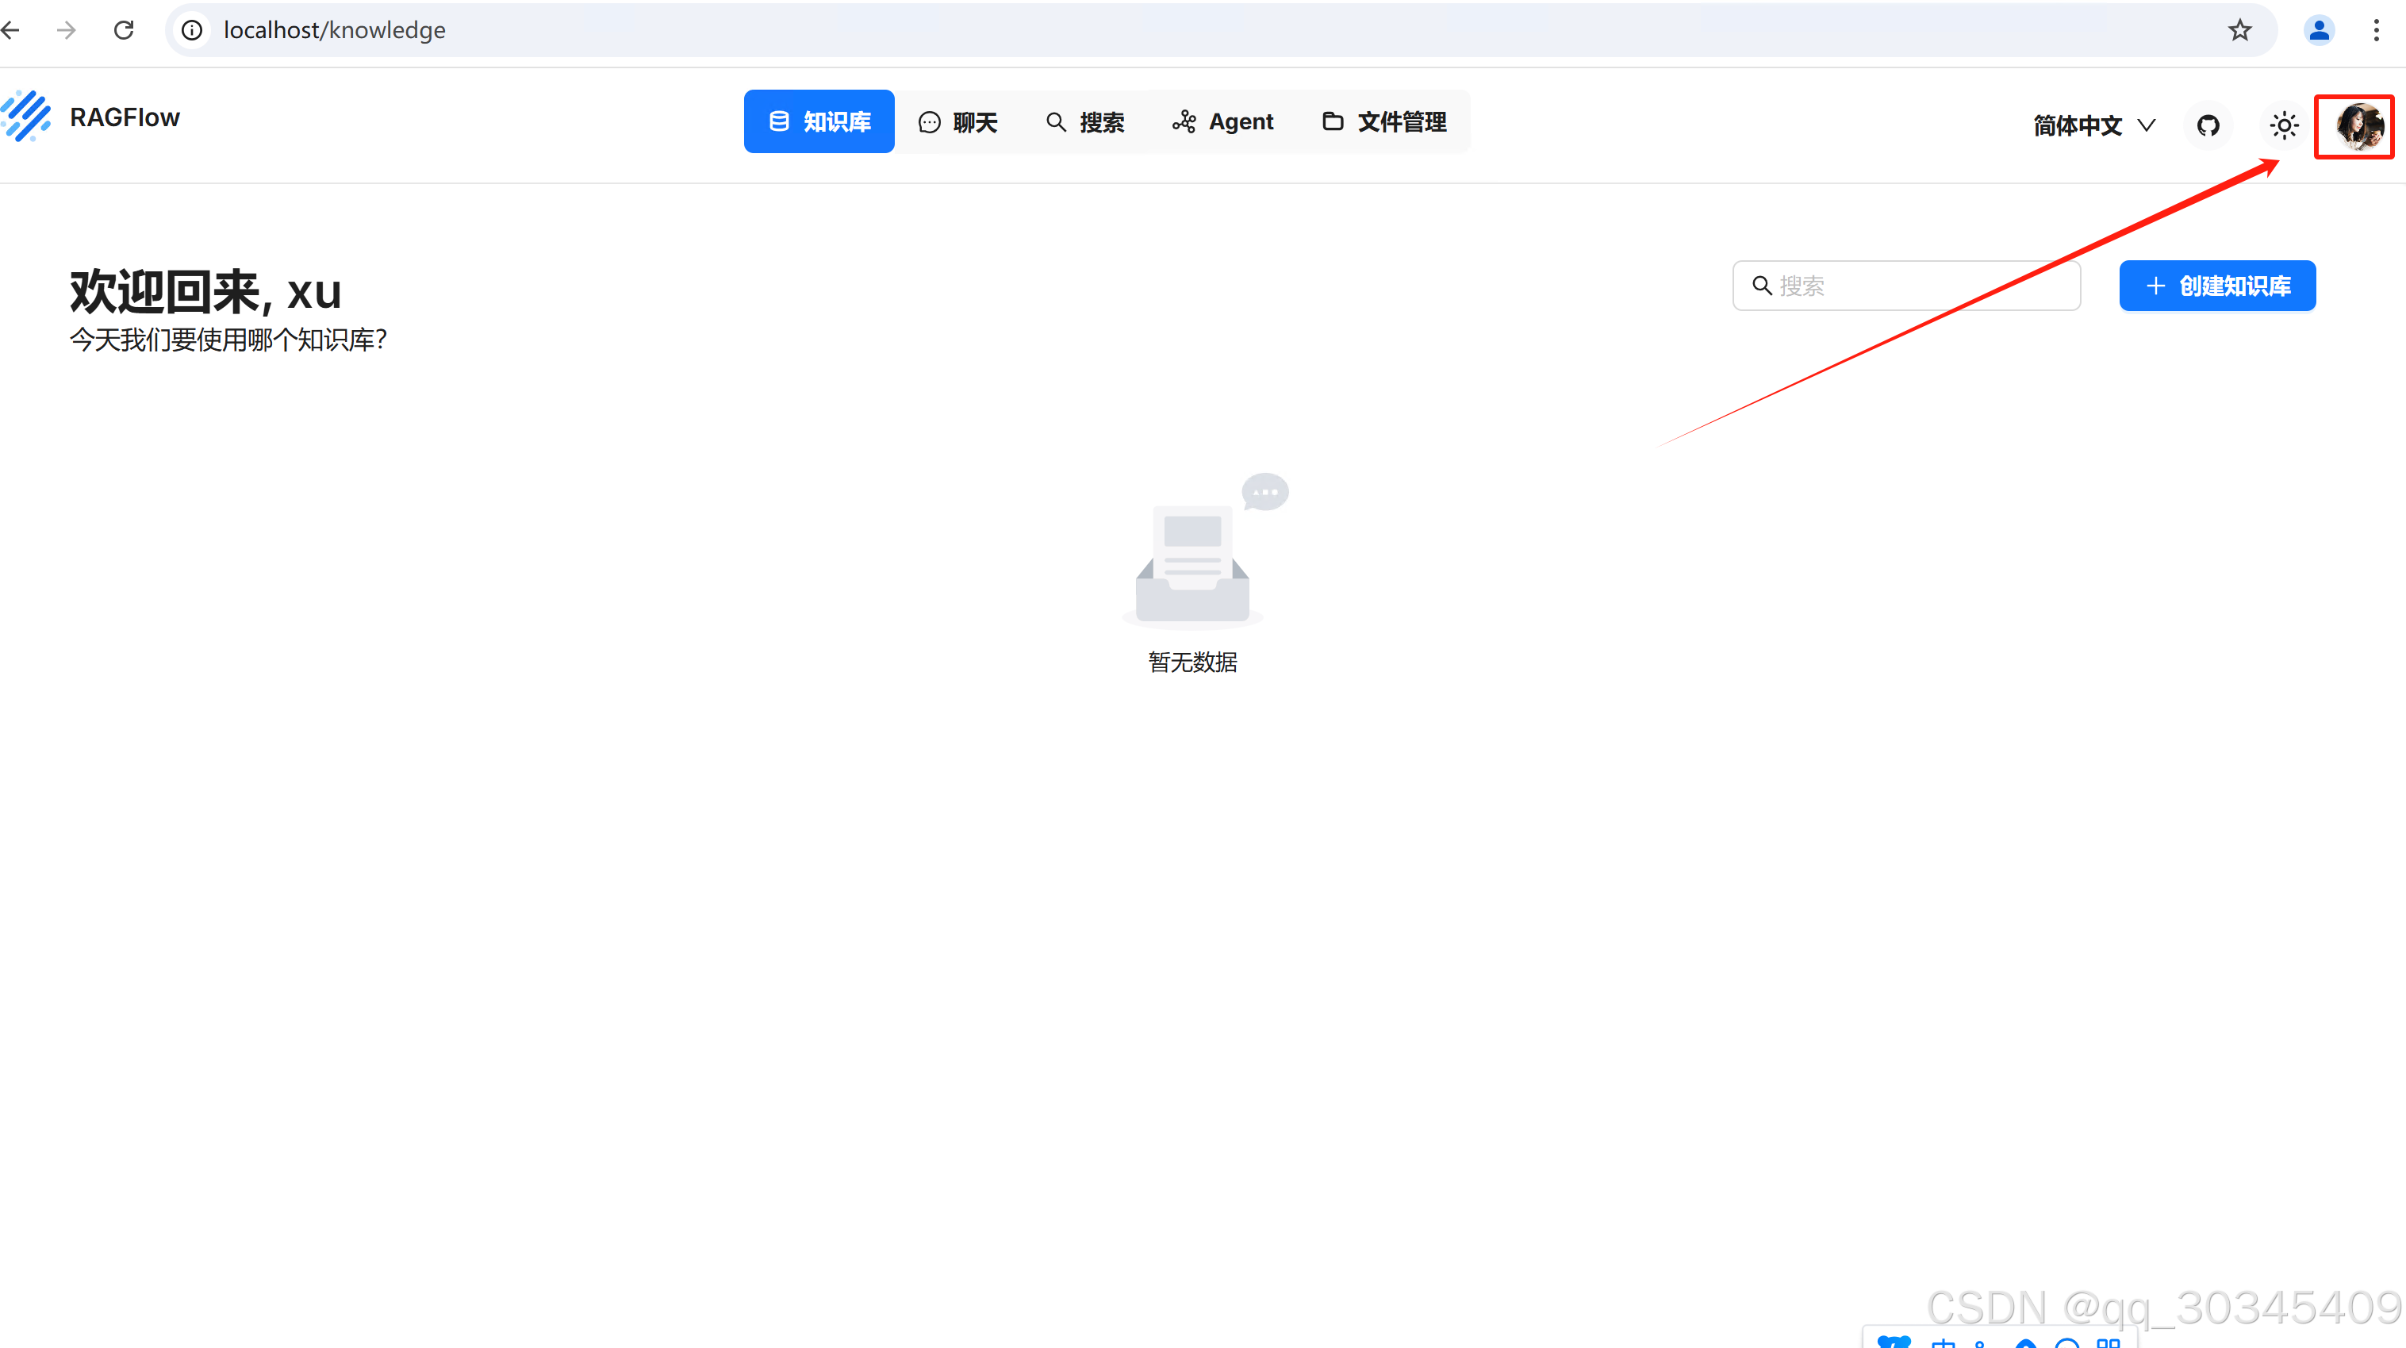Go back using browser back arrow
The height and width of the screenshot is (1348, 2406).
[x=11, y=30]
